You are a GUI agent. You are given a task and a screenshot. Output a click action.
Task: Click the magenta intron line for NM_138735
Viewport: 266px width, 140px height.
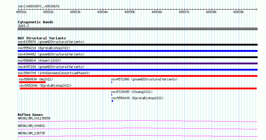click(x=137, y=136)
